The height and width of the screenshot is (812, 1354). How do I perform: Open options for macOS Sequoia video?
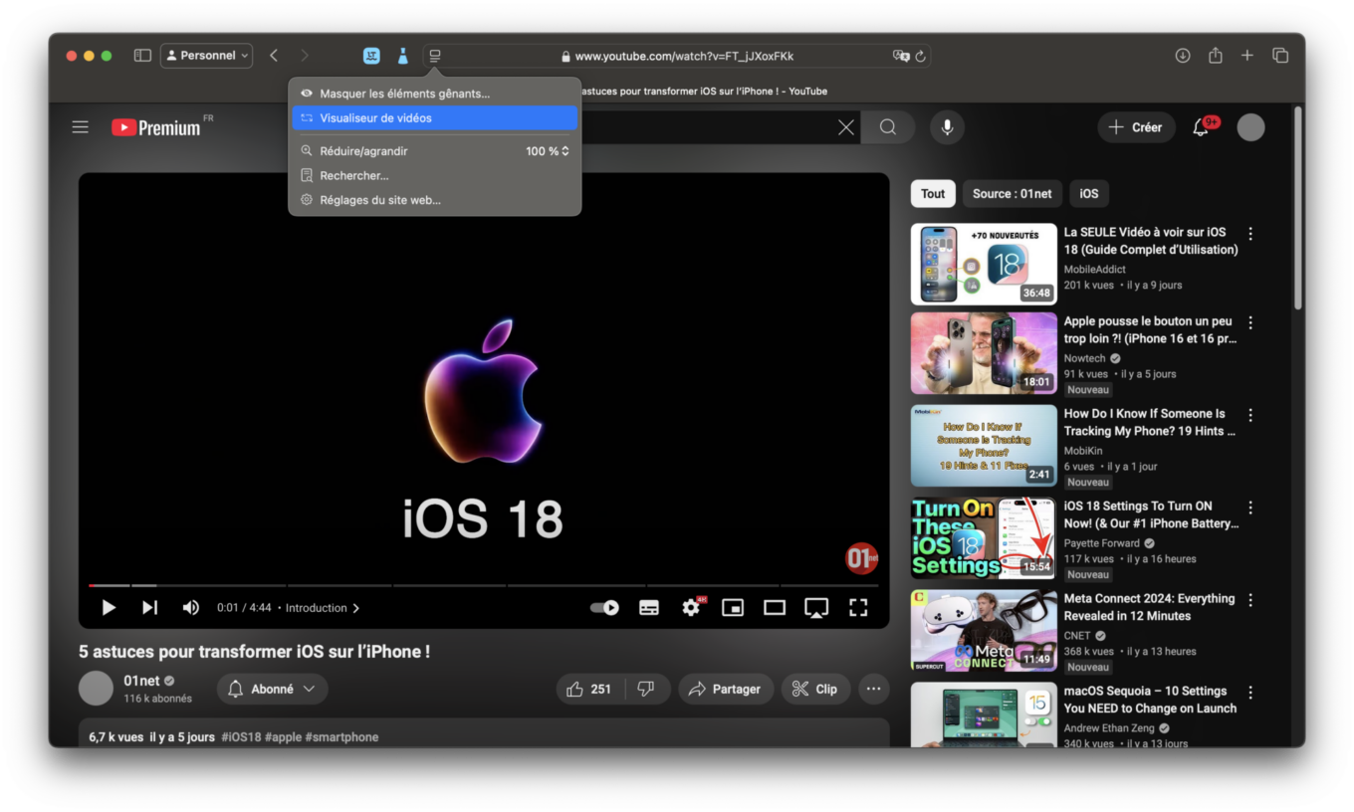point(1250,693)
